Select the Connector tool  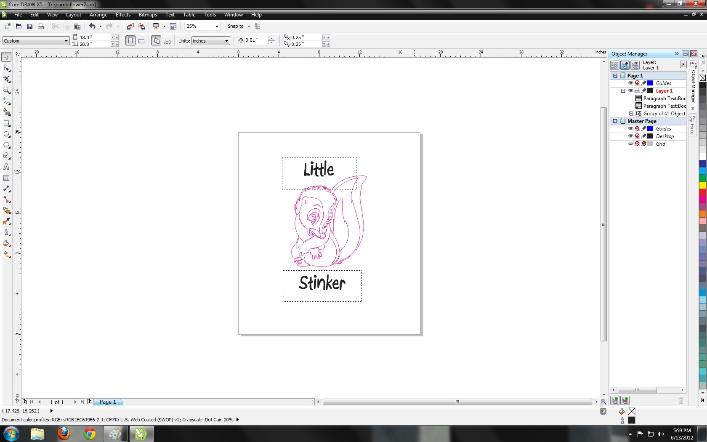click(6, 200)
